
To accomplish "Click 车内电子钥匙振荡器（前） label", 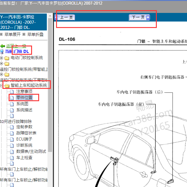I will click(121, 104).
